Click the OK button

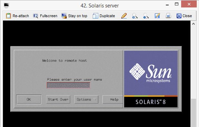point(29,99)
